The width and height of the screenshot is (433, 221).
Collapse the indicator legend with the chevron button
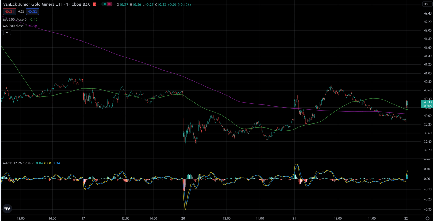tap(7, 32)
